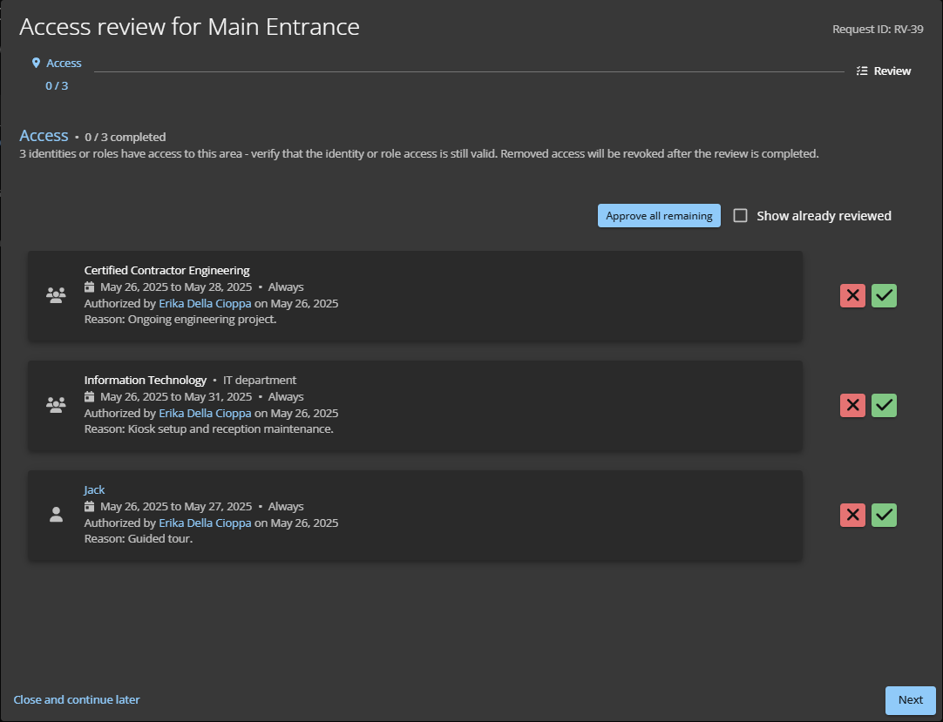Approve Jack's access with green check
This screenshot has height=722, width=943.
pos(884,516)
